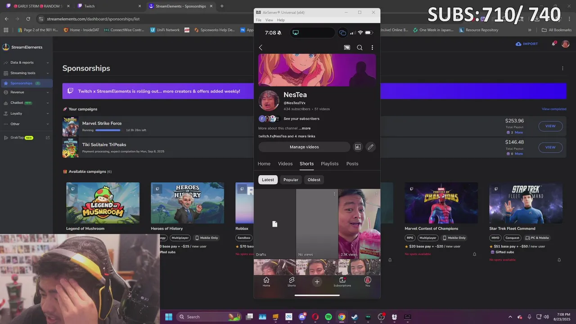
Task: Open the three-dot menu in the YouTube app header
Action: click(x=372, y=48)
